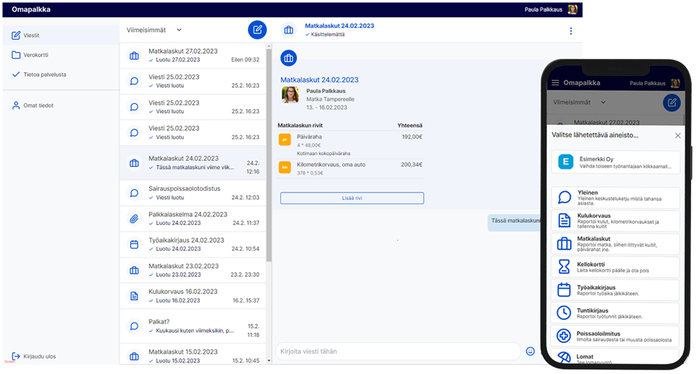
Task: Click the orange km icon of Kilometrikorvaus row
Action: click(x=285, y=168)
